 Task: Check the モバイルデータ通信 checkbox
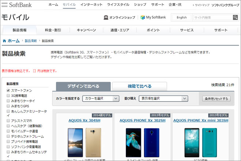click(x=8, y=131)
